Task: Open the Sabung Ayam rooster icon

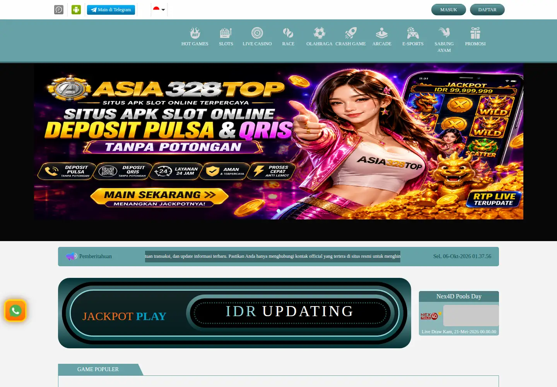Action: (444, 33)
